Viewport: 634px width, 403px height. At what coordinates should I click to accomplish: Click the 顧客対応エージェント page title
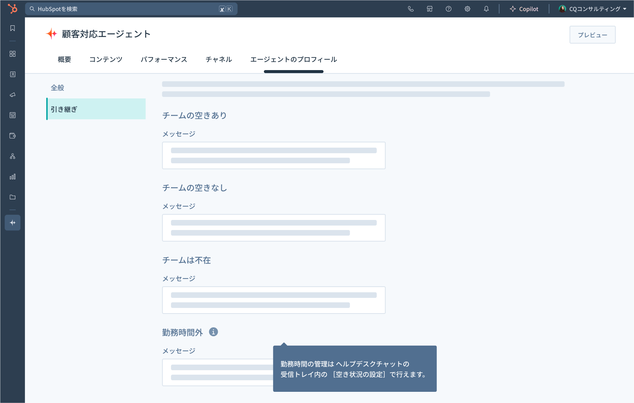point(106,34)
